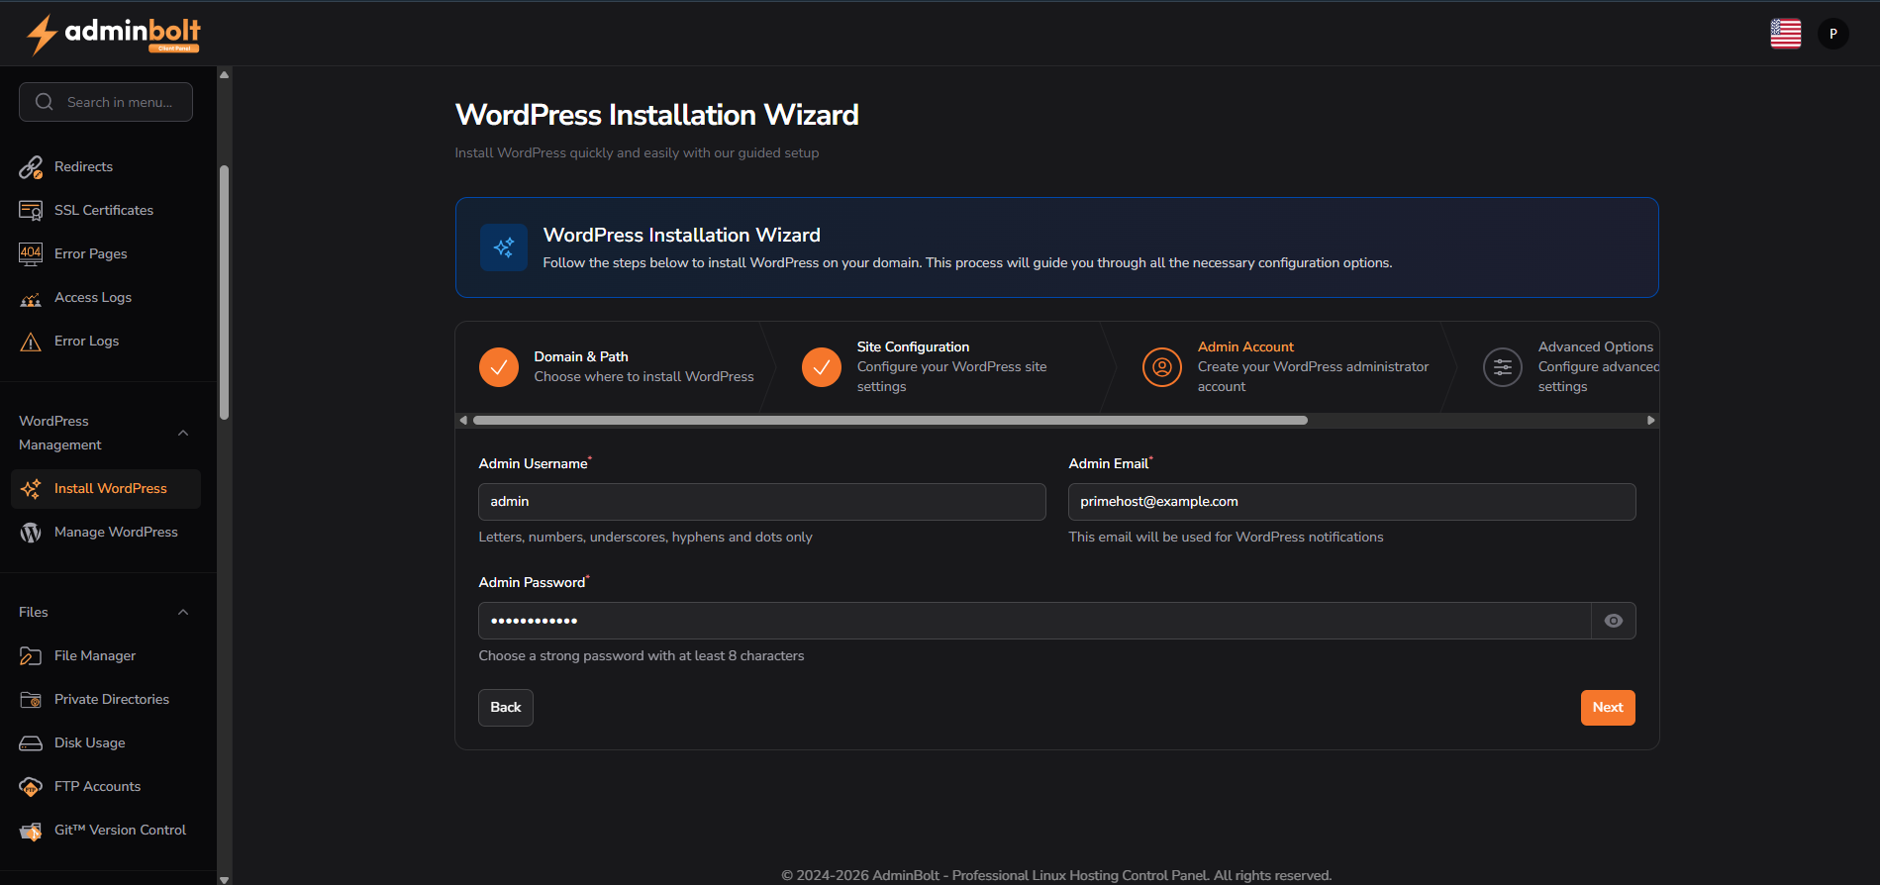The width and height of the screenshot is (1880, 885).
Task: Click the orange Next button
Action: click(x=1608, y=708)
